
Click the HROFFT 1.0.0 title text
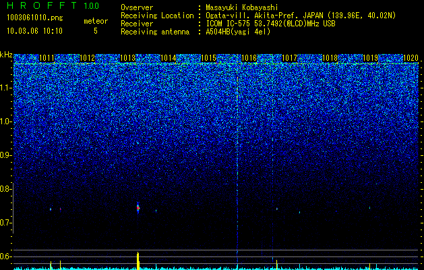[53, 5]
